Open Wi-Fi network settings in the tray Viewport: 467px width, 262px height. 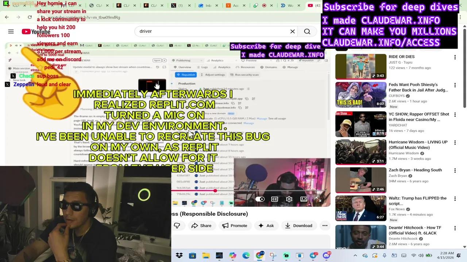click(x=414, y=255)
